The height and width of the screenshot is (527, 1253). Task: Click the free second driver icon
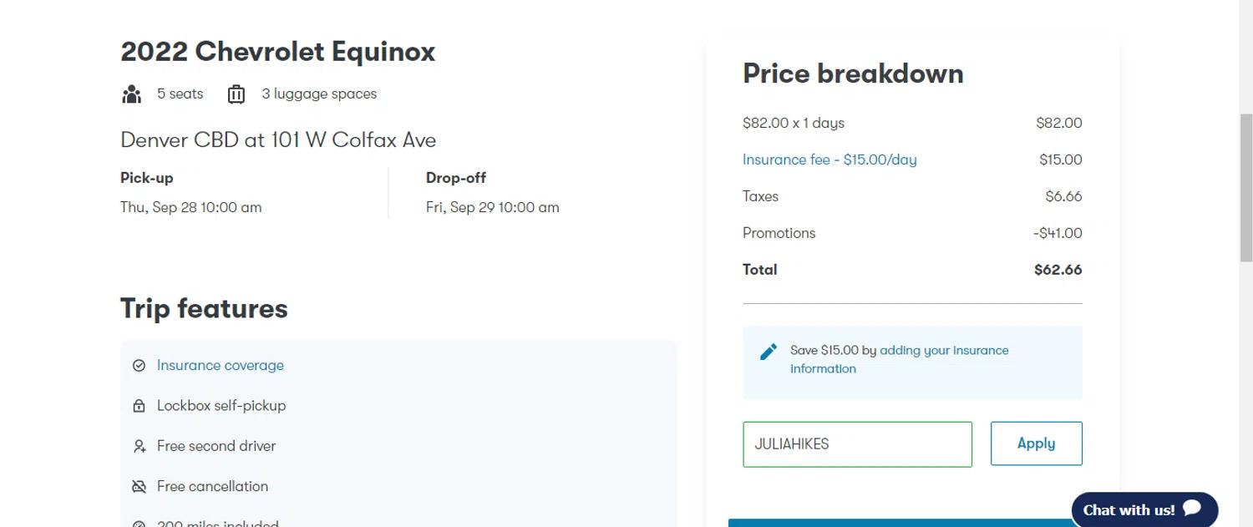coord(140,447)
